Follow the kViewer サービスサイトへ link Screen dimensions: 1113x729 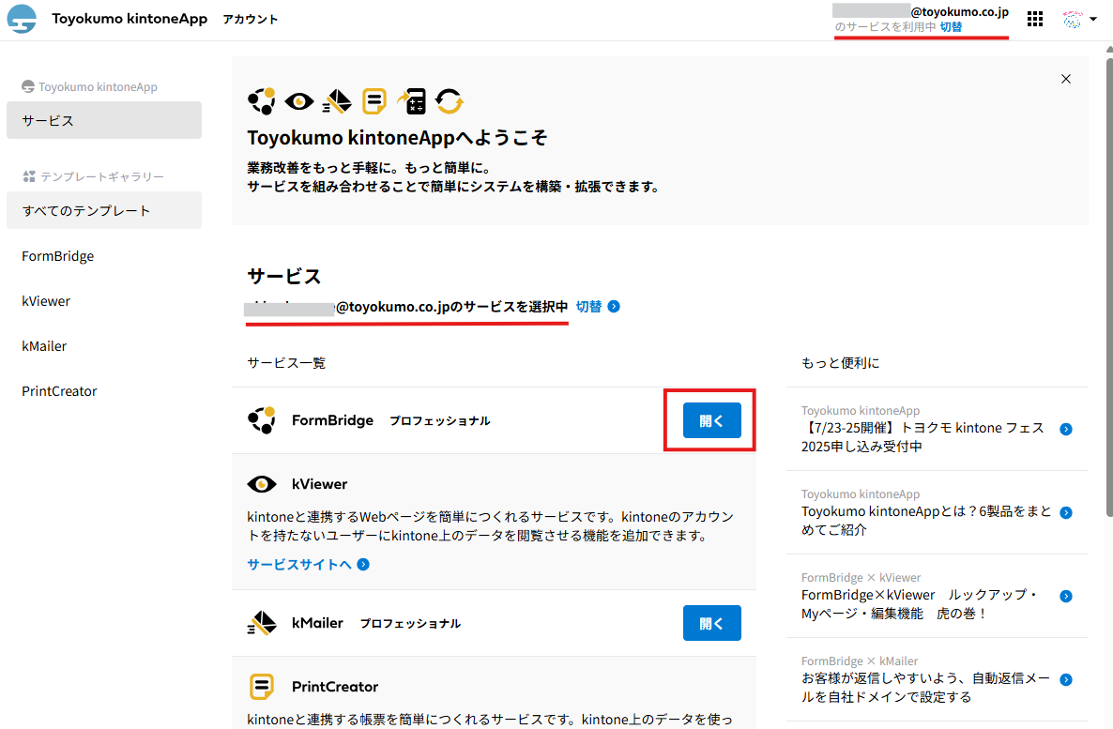click(x=298, y=564)
